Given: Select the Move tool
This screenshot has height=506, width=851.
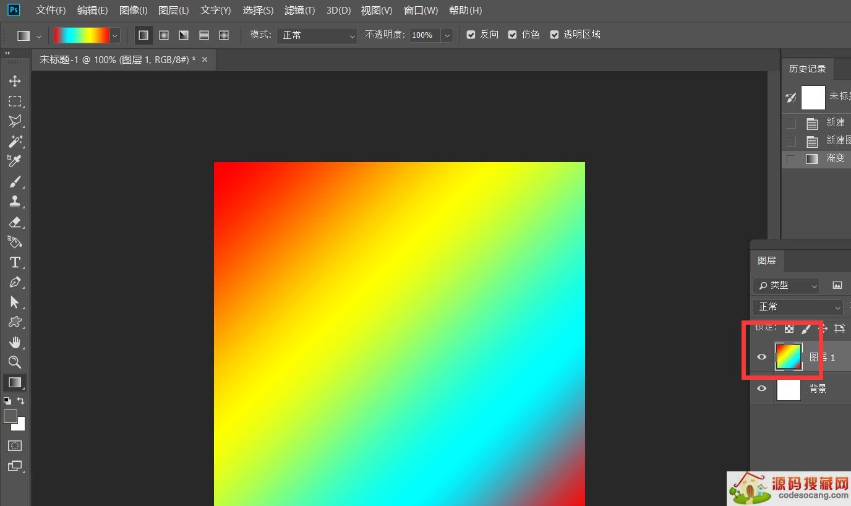Looking at the screenshot, I should 15,81.
